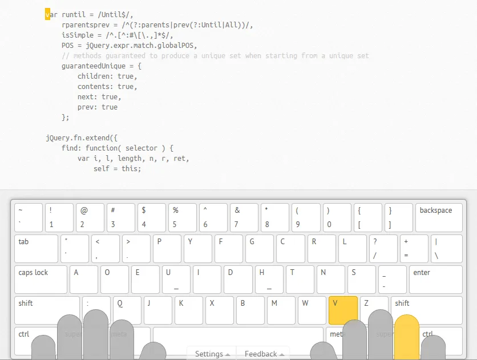
Task: Select the enter key on the keyboard
Action: tap(435, 279)
